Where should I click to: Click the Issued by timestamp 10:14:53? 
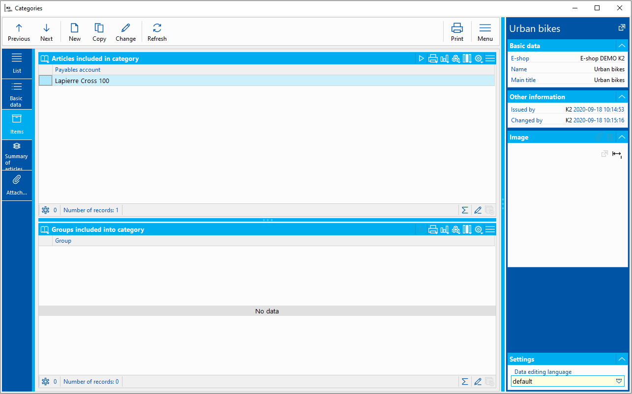pos(599,110)
